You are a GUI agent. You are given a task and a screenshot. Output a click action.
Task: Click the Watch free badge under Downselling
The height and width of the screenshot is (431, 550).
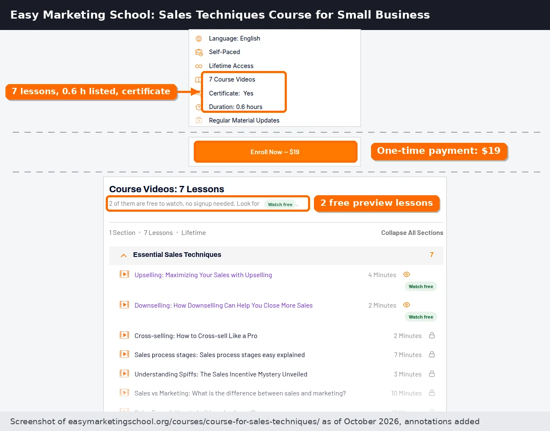click(421, 317)
